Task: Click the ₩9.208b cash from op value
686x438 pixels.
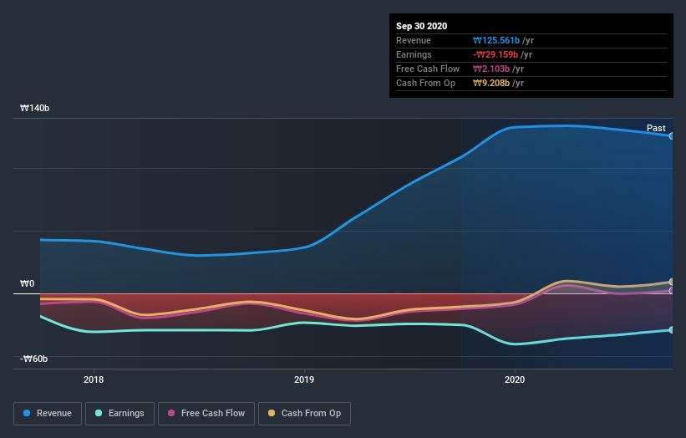Action: [491, 83]
